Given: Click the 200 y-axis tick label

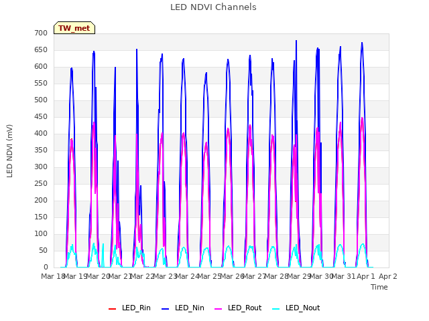Looking at the screenshot, I should tap(41, 201).
